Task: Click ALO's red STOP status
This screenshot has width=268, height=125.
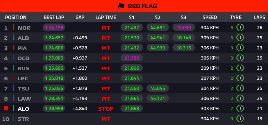Action: tap(106, 109)
